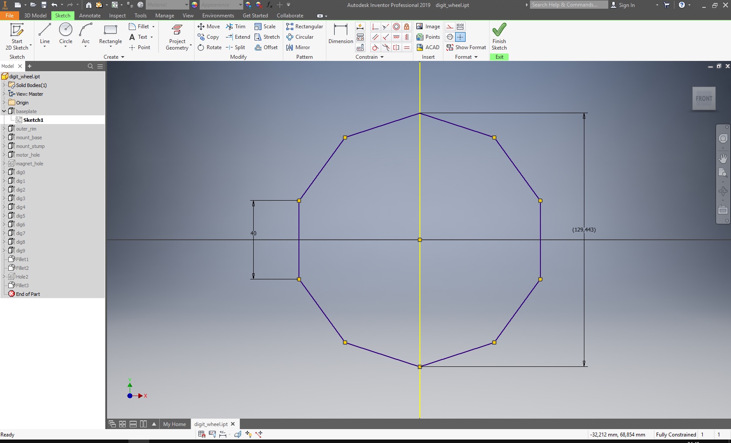Image resolution: width=731 pixels, height=443 pixels.
Task: Toggle Show All Constraints in status bar
Action: coord(212,434)
